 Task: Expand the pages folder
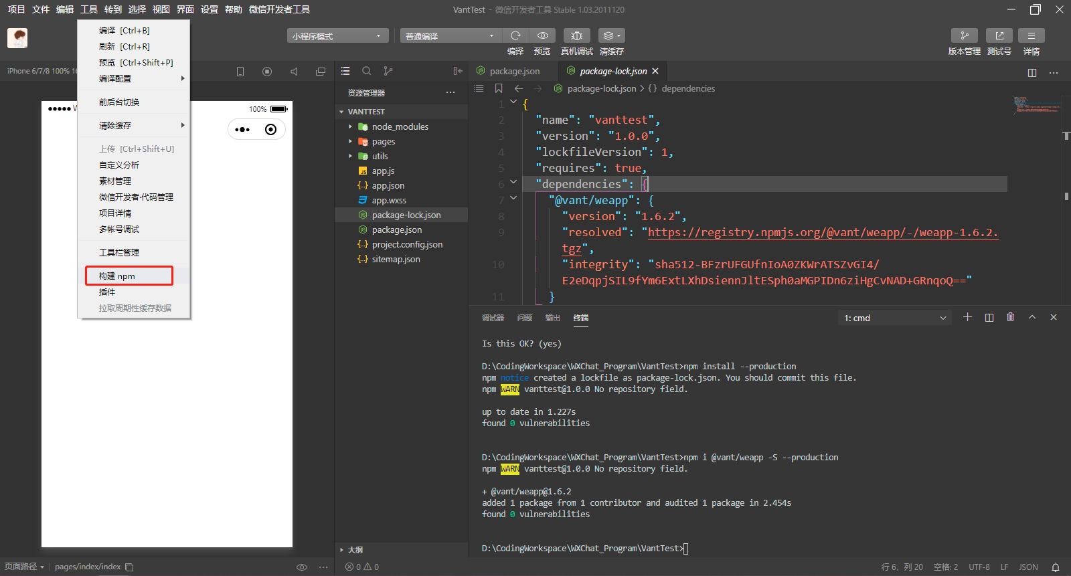(x=350, y=141)
